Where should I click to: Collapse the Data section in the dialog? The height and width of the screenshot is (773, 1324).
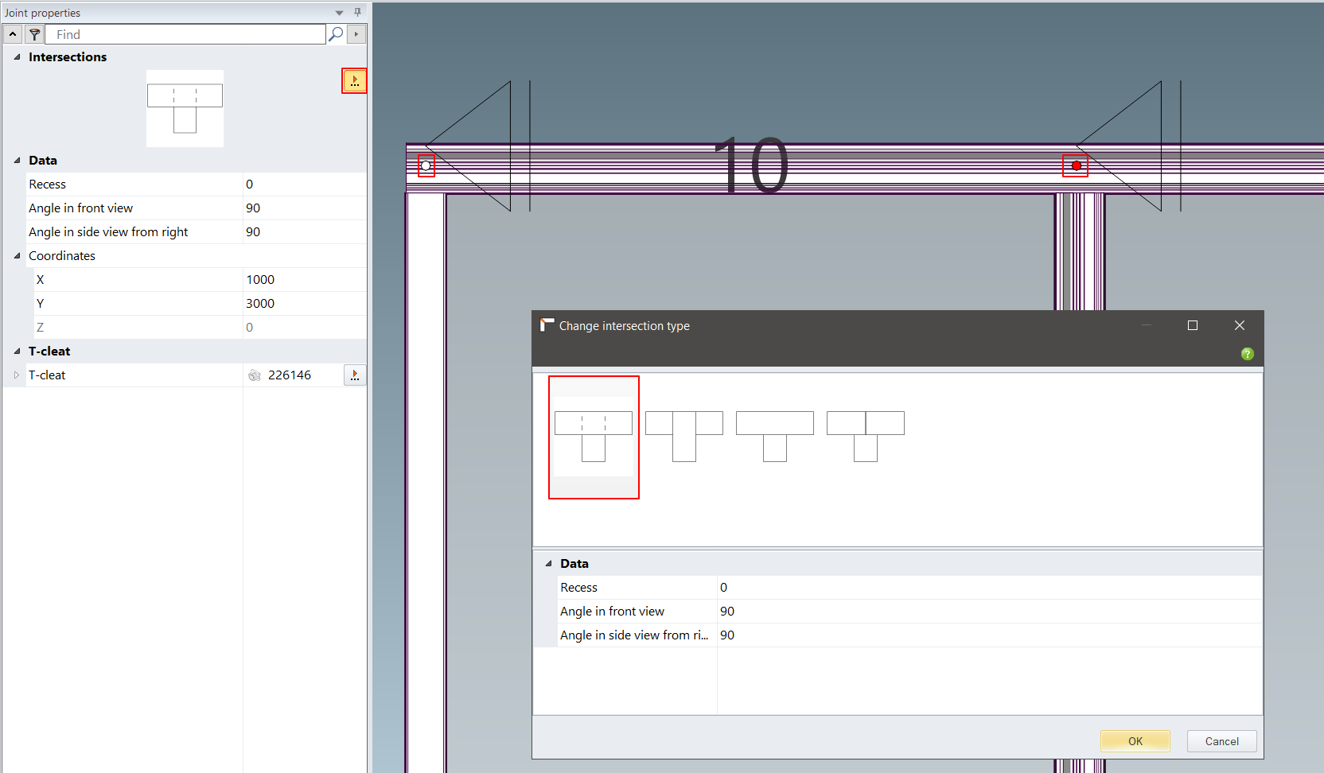click(x=548, y=564)
